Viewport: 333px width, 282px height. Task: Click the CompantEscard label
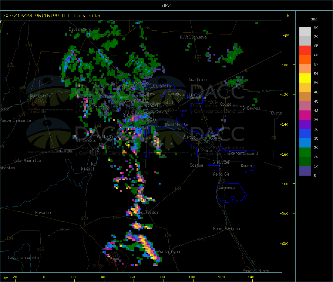tap(243, 153)
